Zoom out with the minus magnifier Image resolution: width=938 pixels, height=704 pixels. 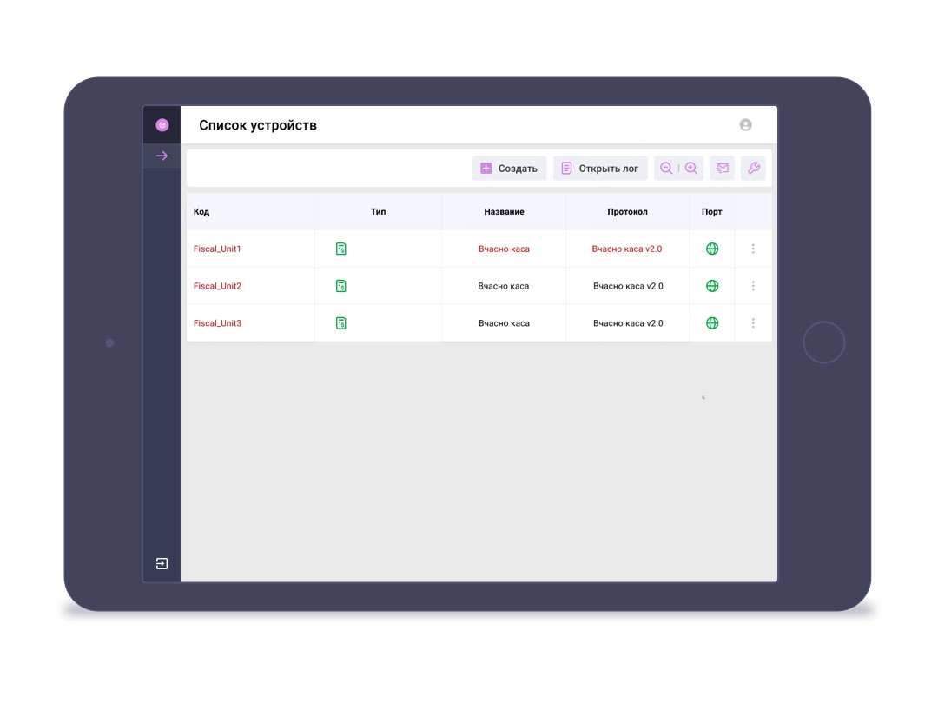pos(666,169)
